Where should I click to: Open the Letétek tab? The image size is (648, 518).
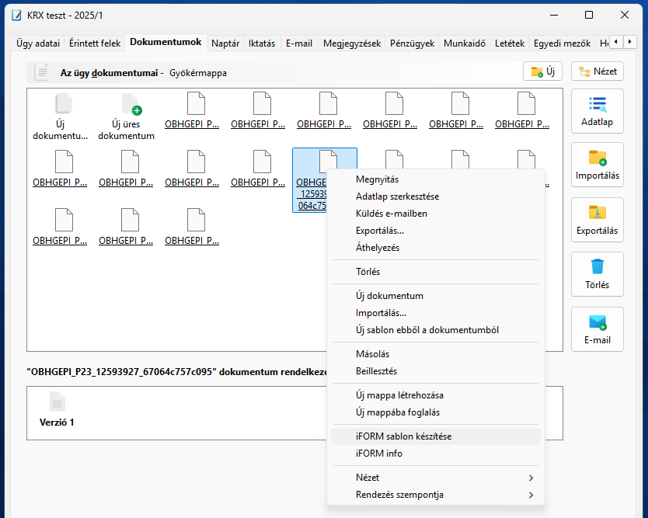(510, 43)
